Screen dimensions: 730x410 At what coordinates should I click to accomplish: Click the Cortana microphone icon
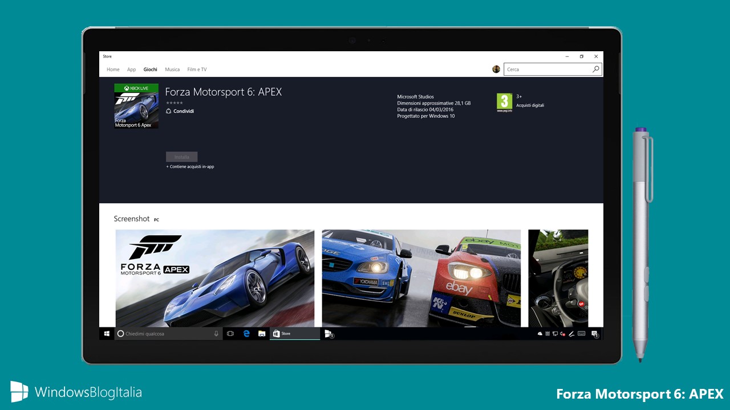coord(216,334)
